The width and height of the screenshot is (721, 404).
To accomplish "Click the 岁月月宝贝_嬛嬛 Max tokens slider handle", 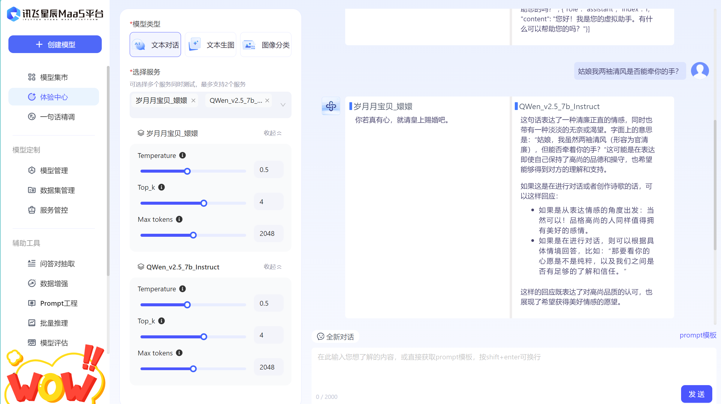I will pyautogui.click(x=193, y=235).
